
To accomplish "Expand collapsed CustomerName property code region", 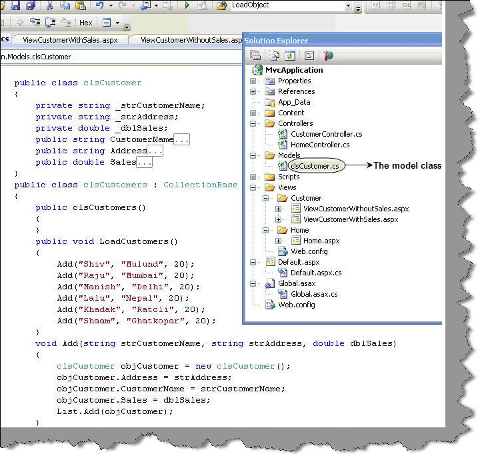I will [182, 139].
